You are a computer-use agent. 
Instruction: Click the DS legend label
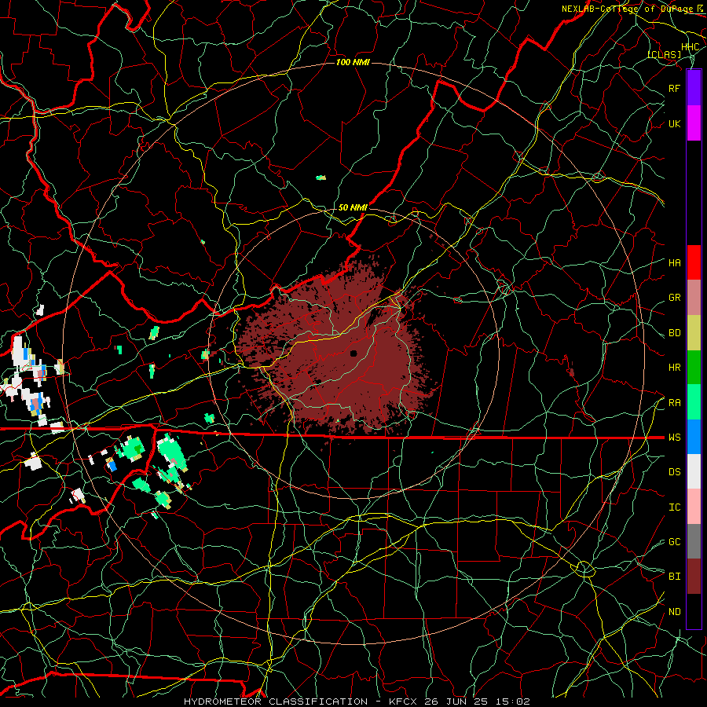click(675, 472)
